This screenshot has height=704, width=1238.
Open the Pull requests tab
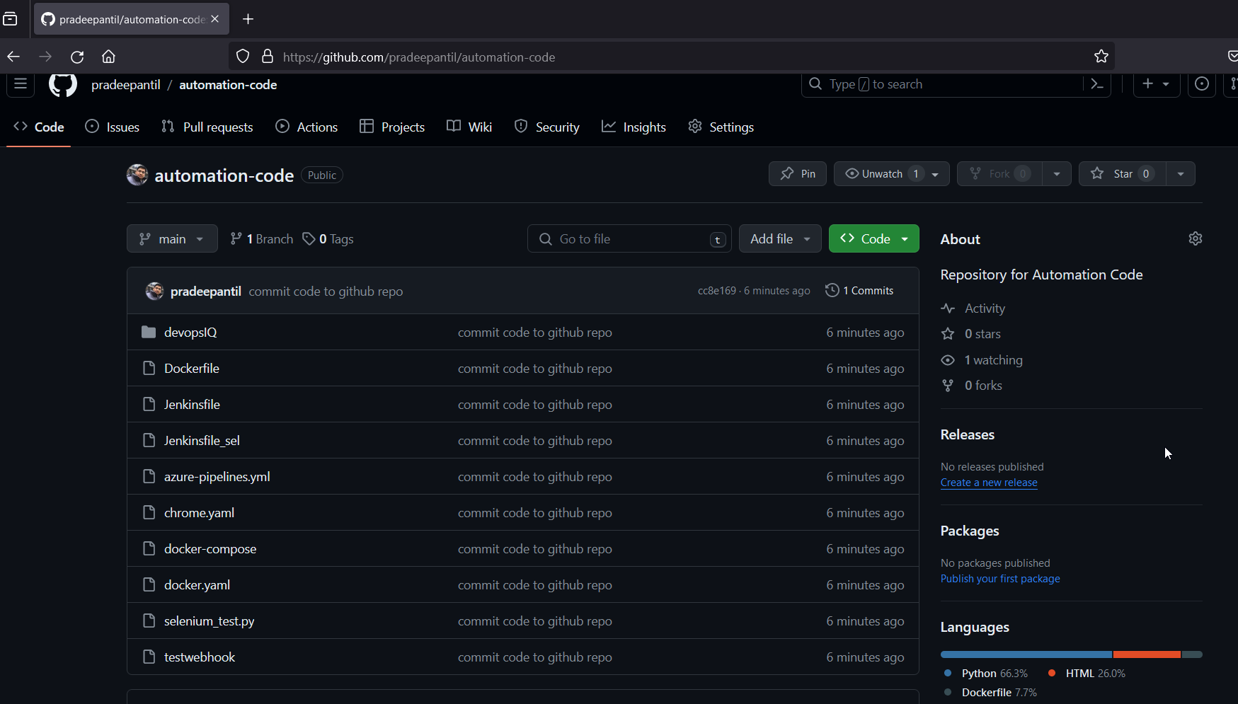207,127
